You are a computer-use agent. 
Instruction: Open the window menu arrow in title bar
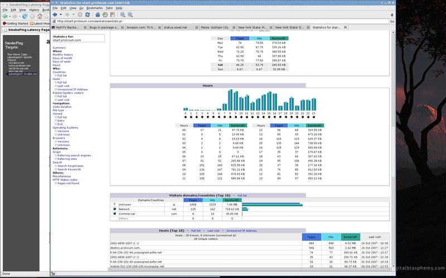(x=52, y=3)
